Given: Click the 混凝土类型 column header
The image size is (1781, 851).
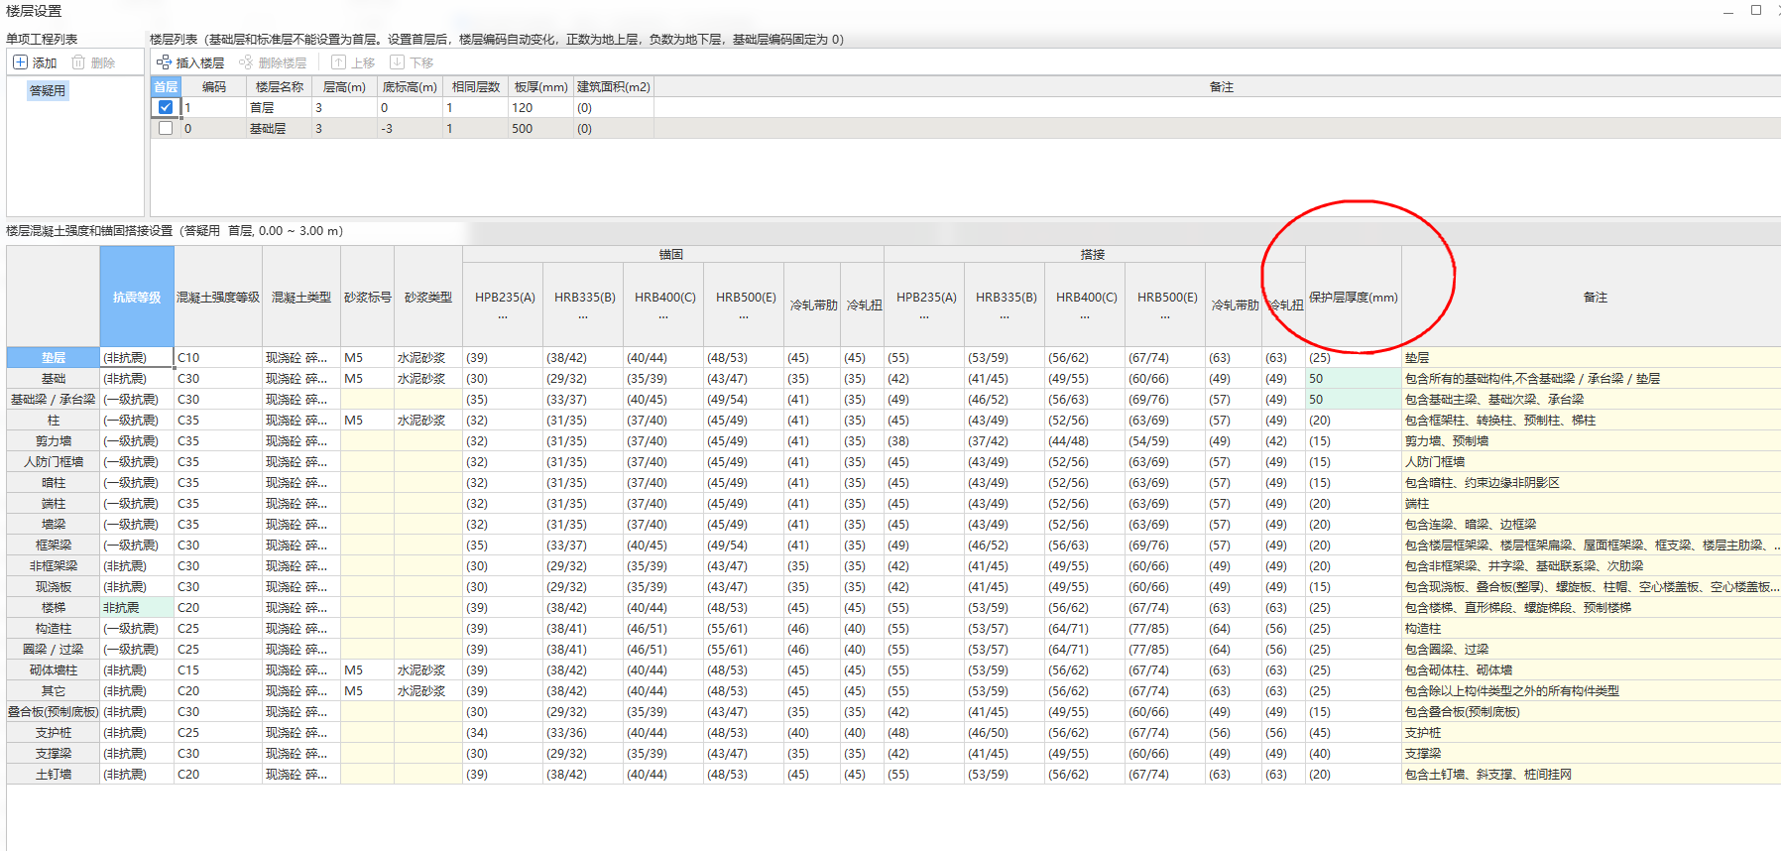Looking at the screenshot, I should tap(301, 297).
